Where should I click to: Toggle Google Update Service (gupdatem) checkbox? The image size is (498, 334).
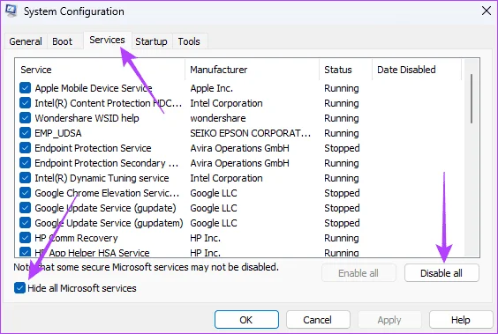point(25,223)
